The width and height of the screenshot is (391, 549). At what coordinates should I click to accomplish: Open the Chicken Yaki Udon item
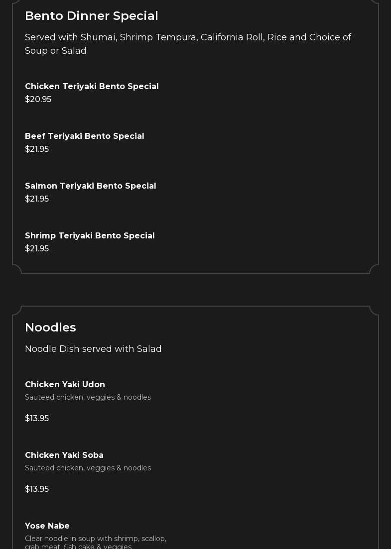pos(65,384)
